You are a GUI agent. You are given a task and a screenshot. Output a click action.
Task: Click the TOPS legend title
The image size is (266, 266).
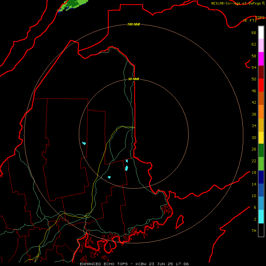tap(260, 17)
